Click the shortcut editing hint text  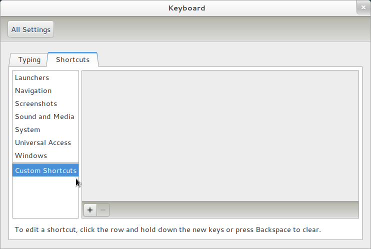click(167, 230)
